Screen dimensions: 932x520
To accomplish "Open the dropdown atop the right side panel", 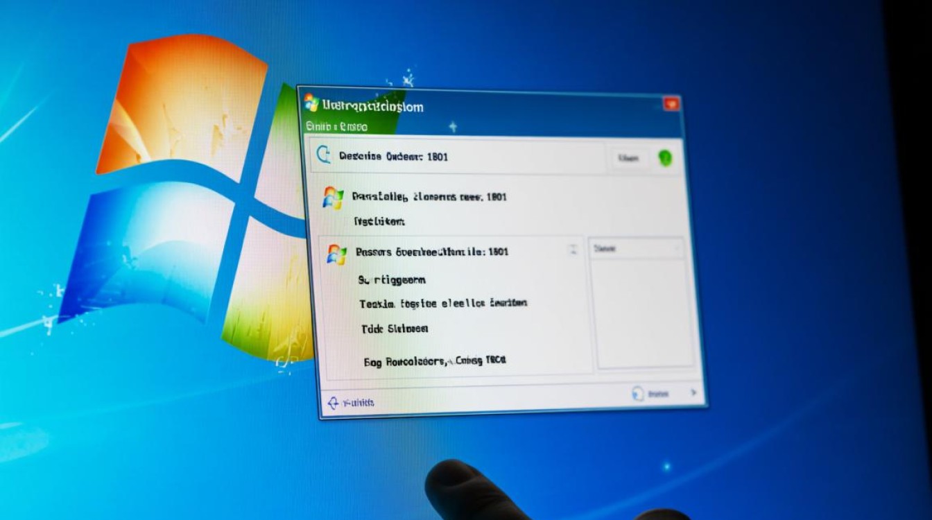I will point(637,248).
